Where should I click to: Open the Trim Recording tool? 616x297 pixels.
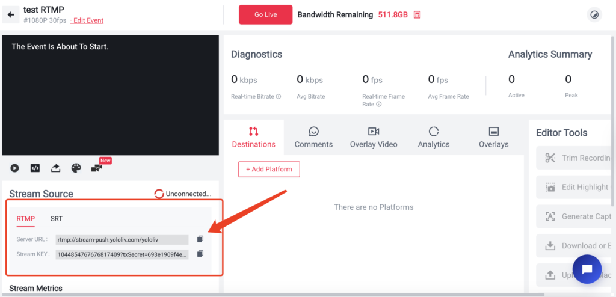(574, 158)
